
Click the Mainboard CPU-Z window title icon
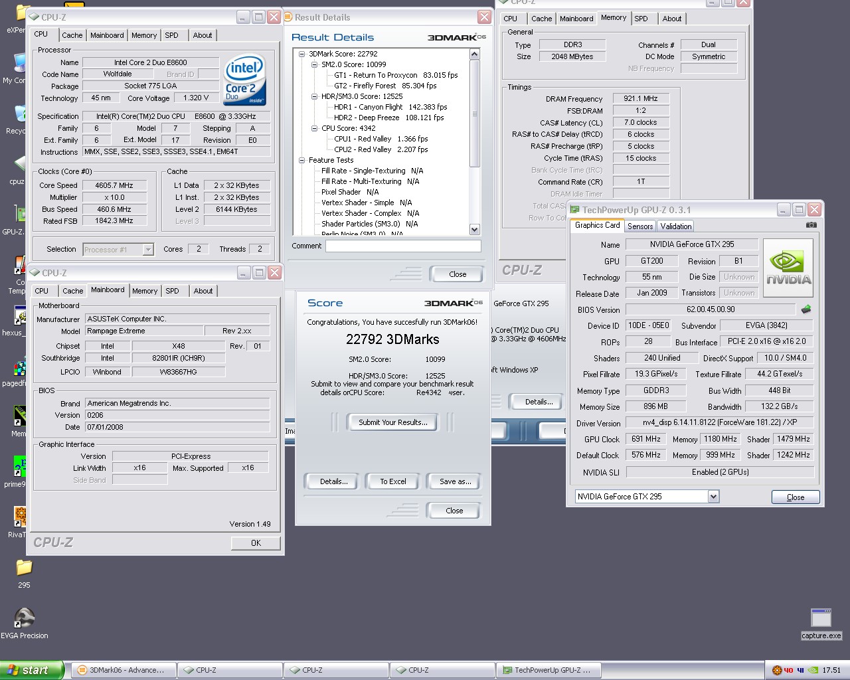coord(35,272)
